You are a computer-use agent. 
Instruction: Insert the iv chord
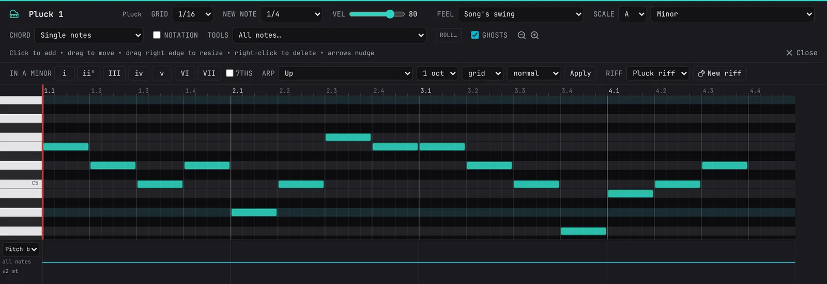tap(139, 73)
